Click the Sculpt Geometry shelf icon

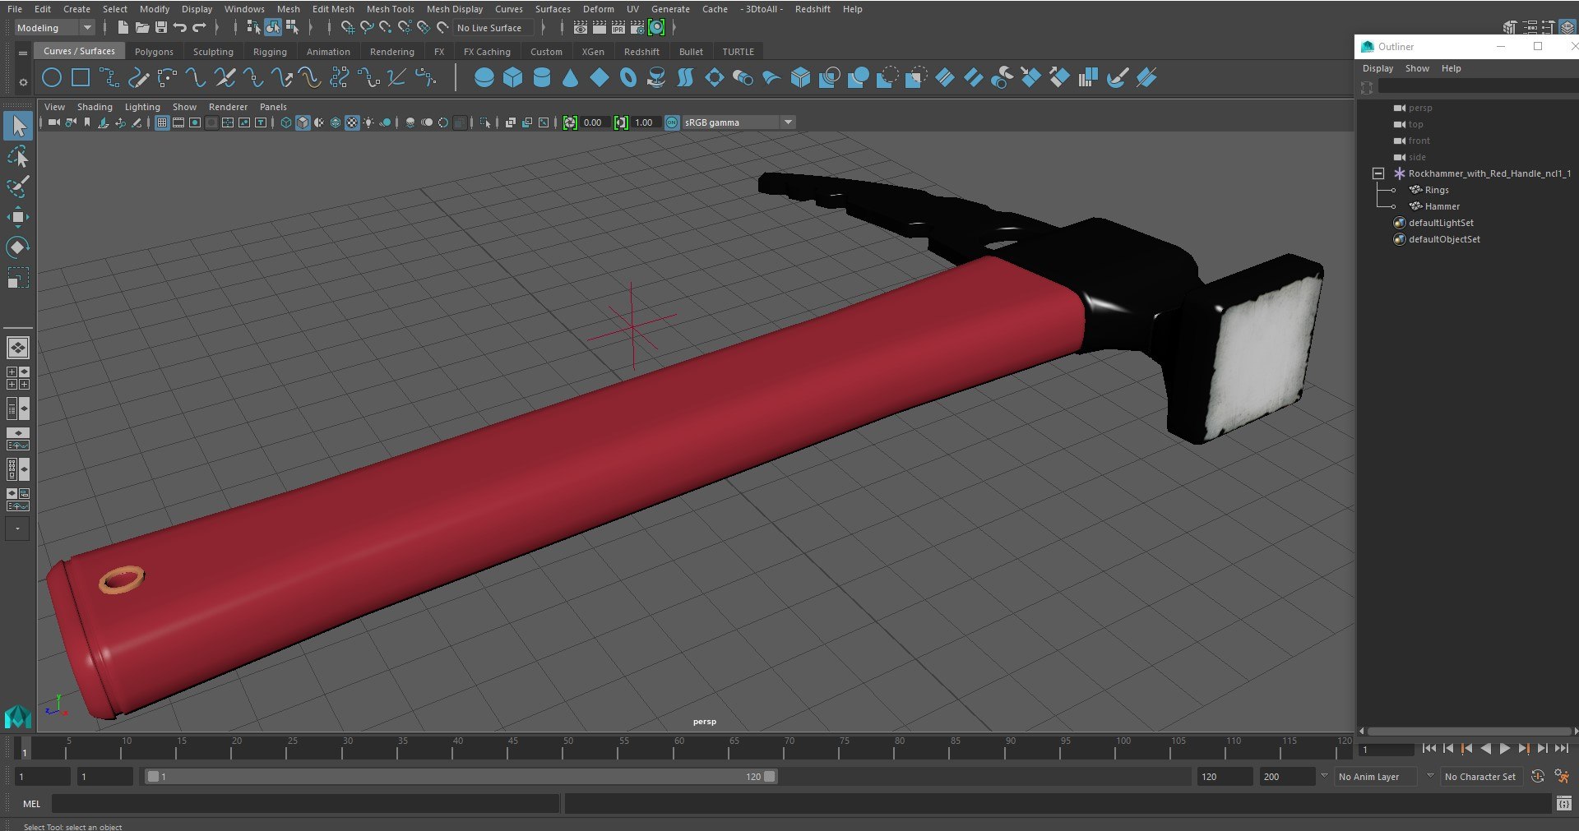click(x=1117, y=78)
